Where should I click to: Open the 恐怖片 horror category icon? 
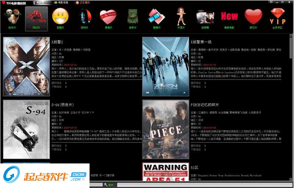coord(84,19)
